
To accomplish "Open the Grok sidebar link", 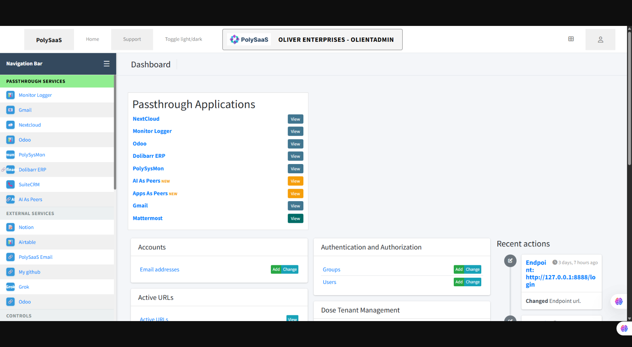I will [24, 287].
